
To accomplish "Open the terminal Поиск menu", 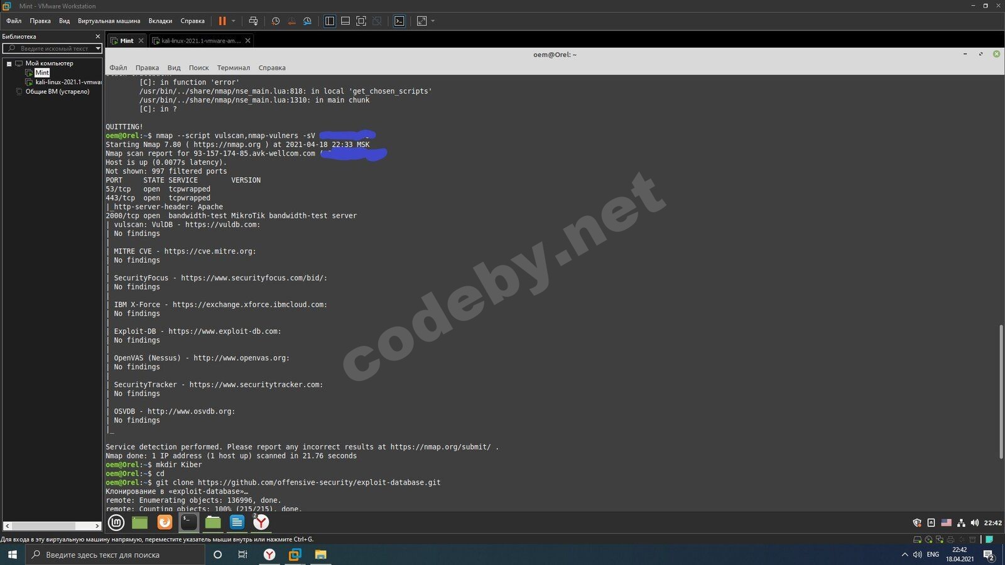I will point(198,68).
